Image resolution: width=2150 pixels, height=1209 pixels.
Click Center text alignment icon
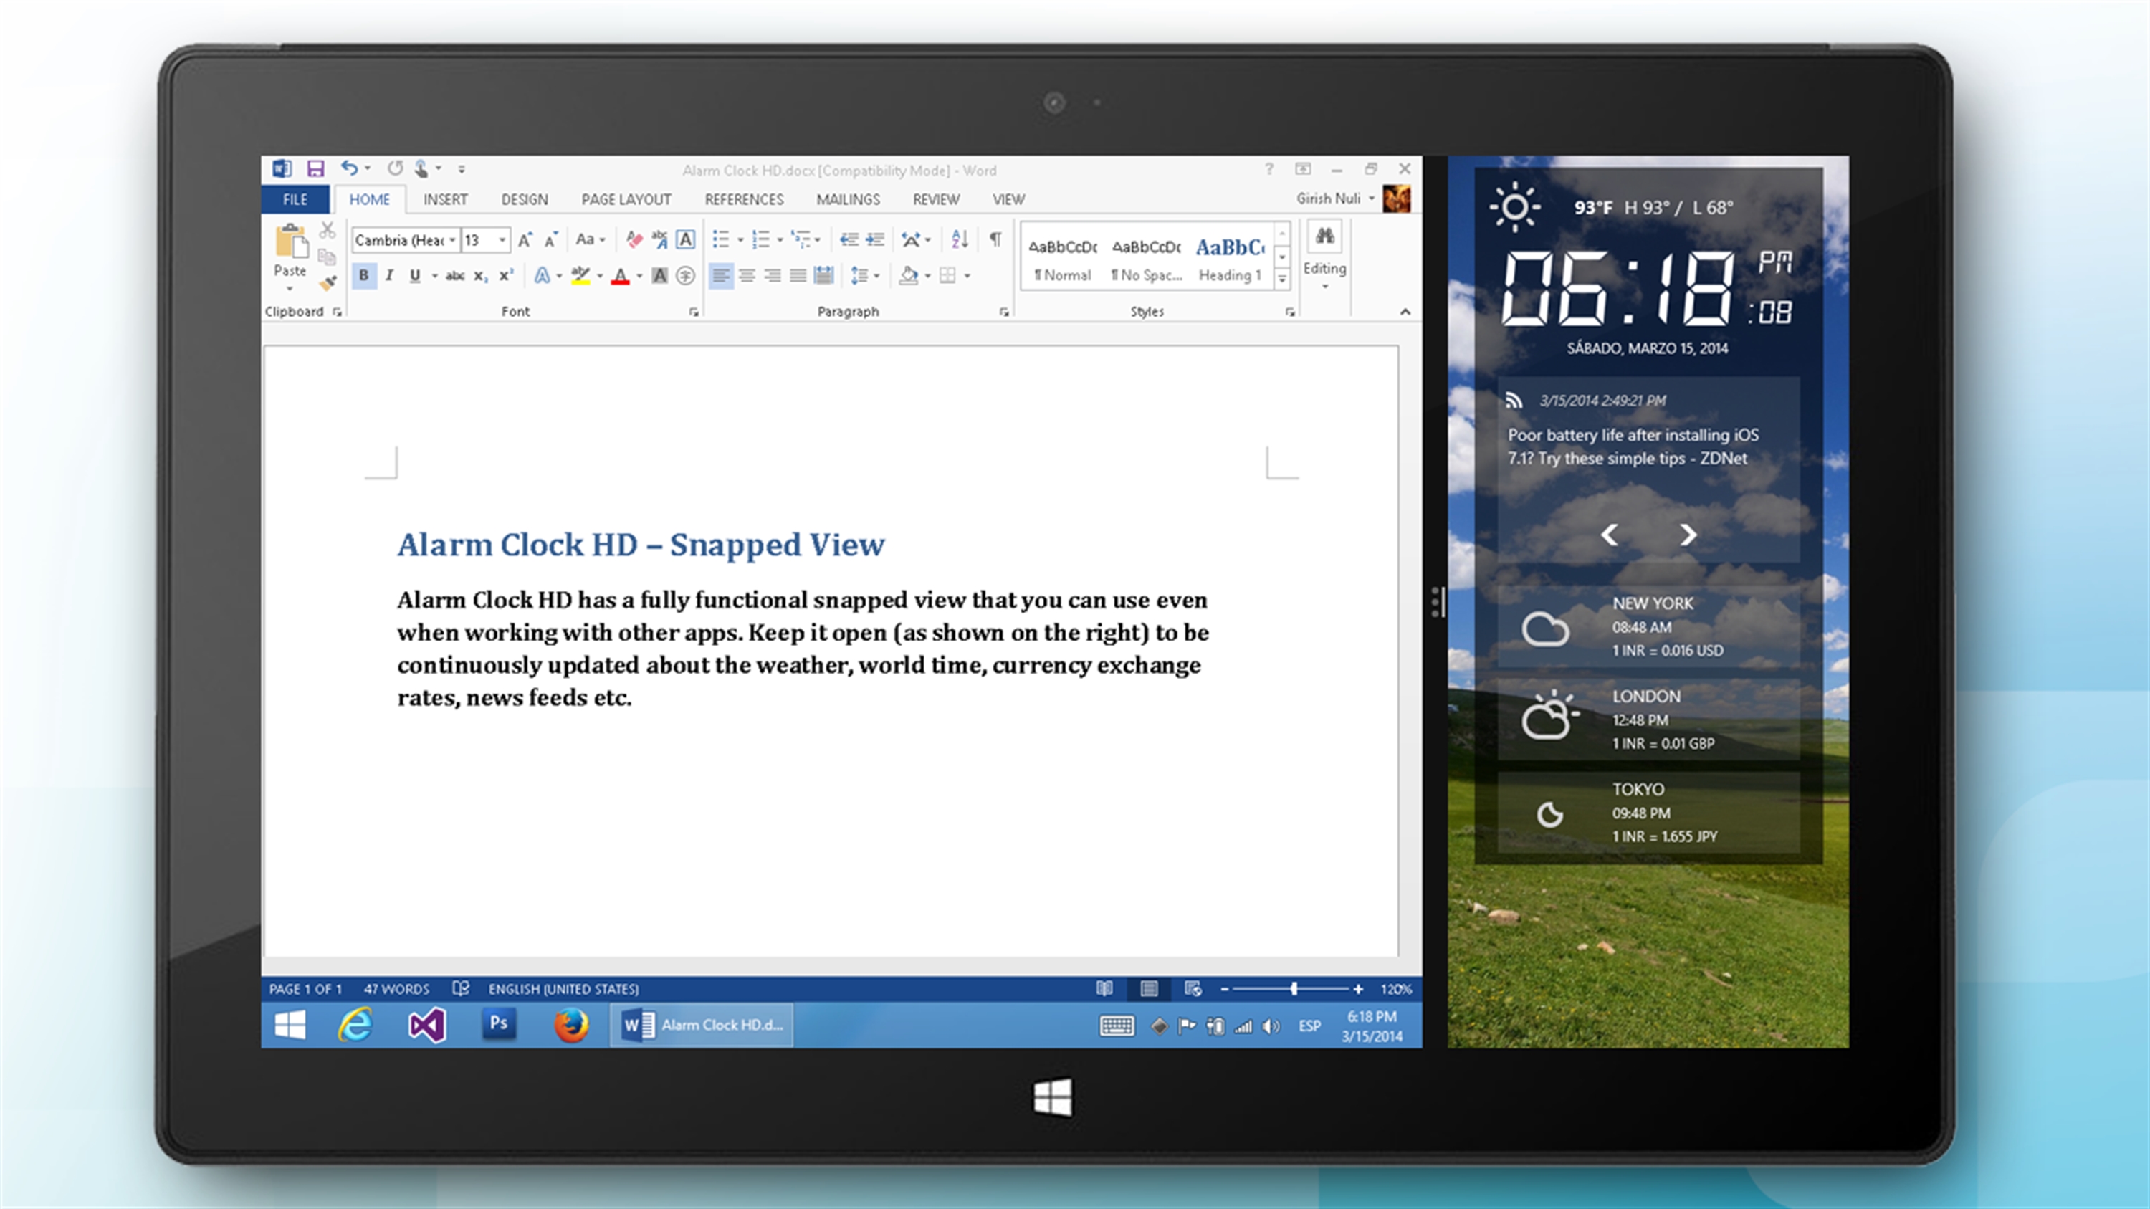tap(747, 275)
